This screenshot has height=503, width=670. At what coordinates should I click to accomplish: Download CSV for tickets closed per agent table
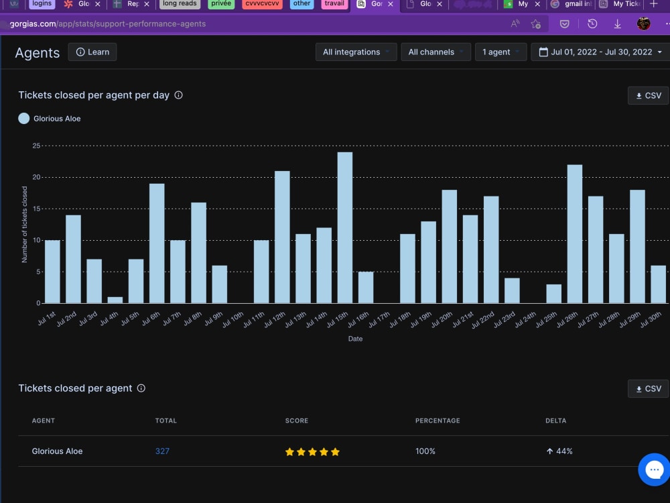tap(648, 388)
